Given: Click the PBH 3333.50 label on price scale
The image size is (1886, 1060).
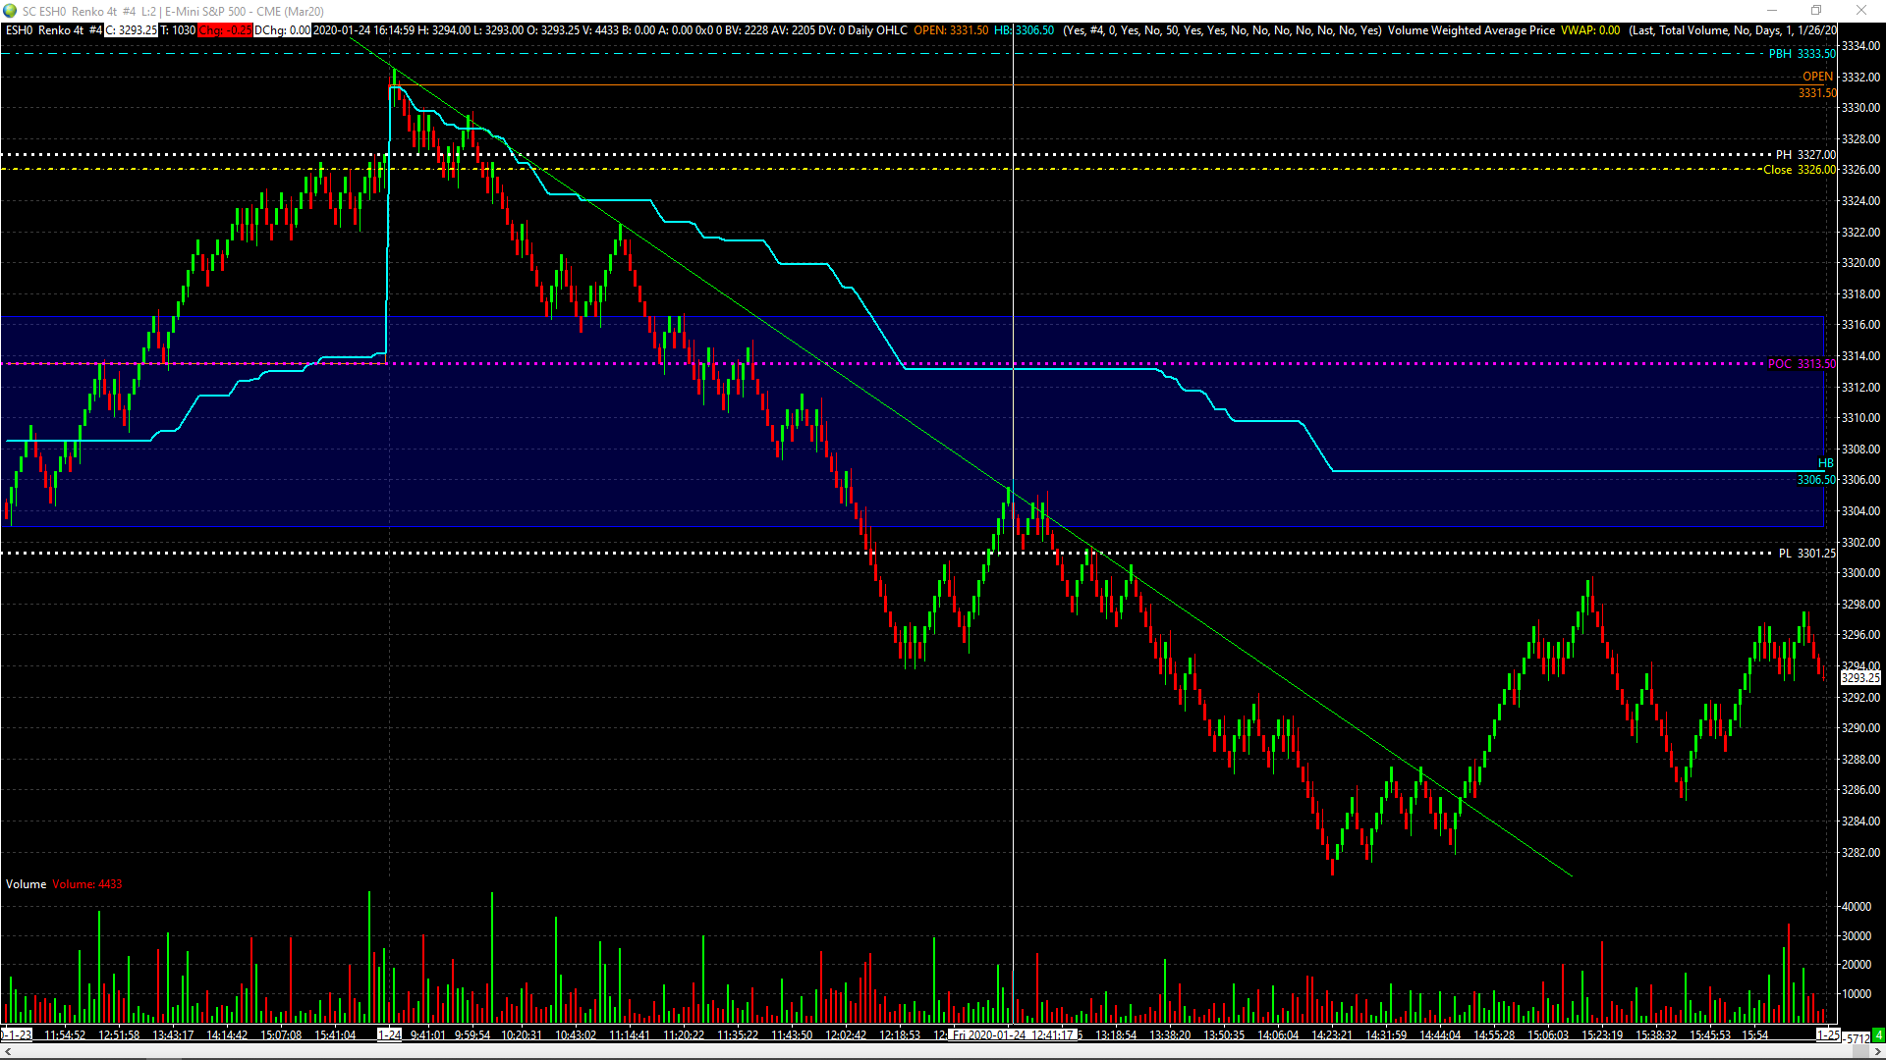Looking at the screenshot, I should [x=1800, y=55].
